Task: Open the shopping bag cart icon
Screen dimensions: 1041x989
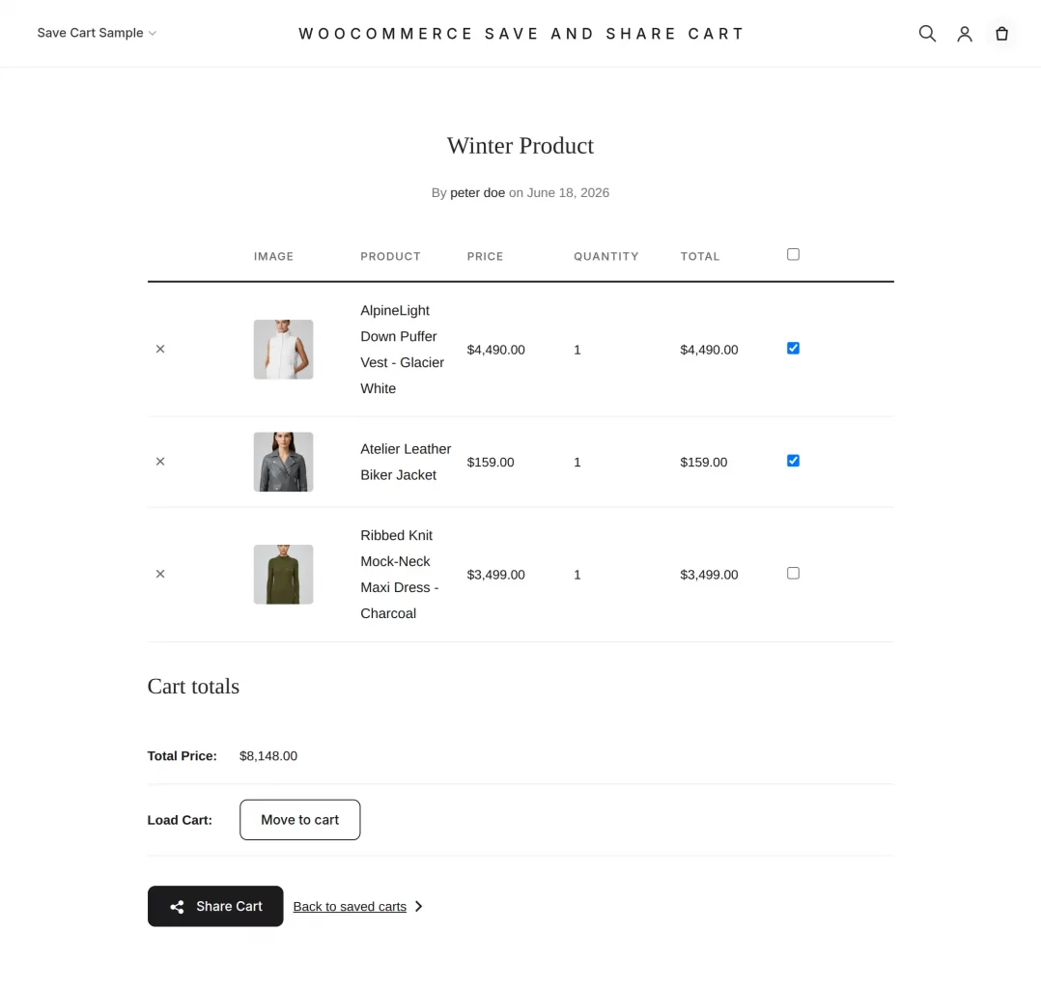Action: pos(1001,33)
